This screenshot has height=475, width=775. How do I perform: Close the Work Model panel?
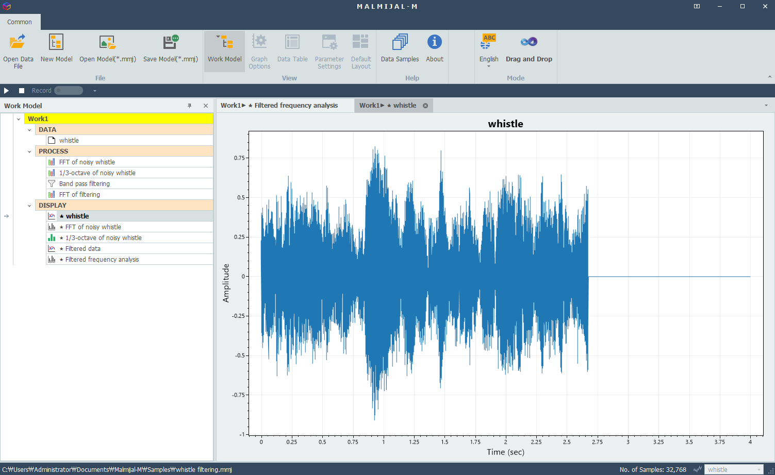[206, 106]
